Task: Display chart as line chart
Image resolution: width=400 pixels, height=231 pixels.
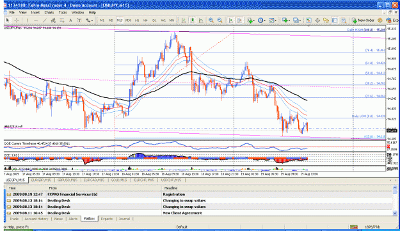Action: click(x=201, y=20)
